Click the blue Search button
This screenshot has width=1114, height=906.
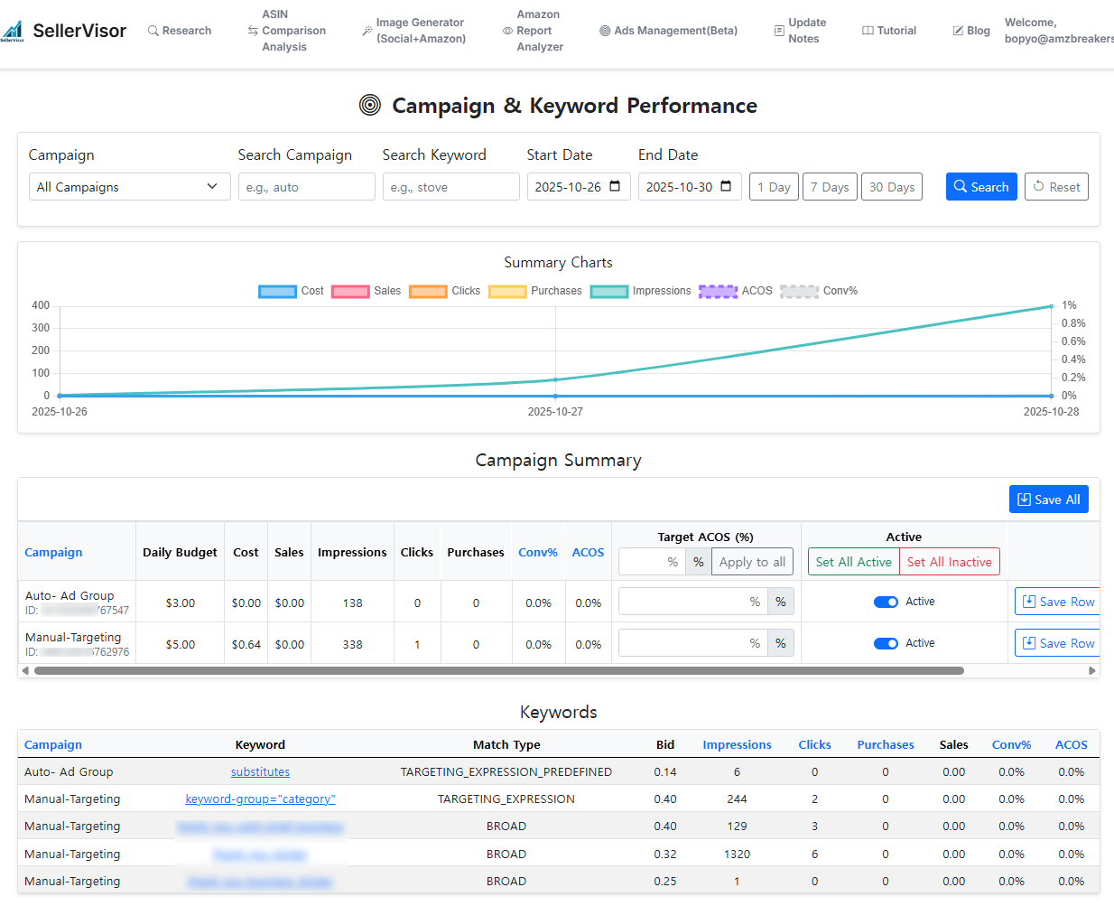(981, 187)
